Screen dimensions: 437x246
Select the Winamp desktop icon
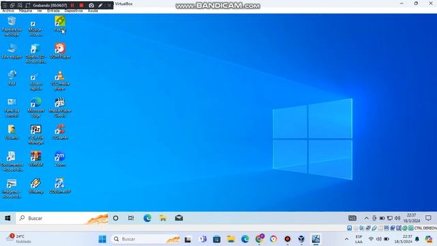click(x=36, y=186)
